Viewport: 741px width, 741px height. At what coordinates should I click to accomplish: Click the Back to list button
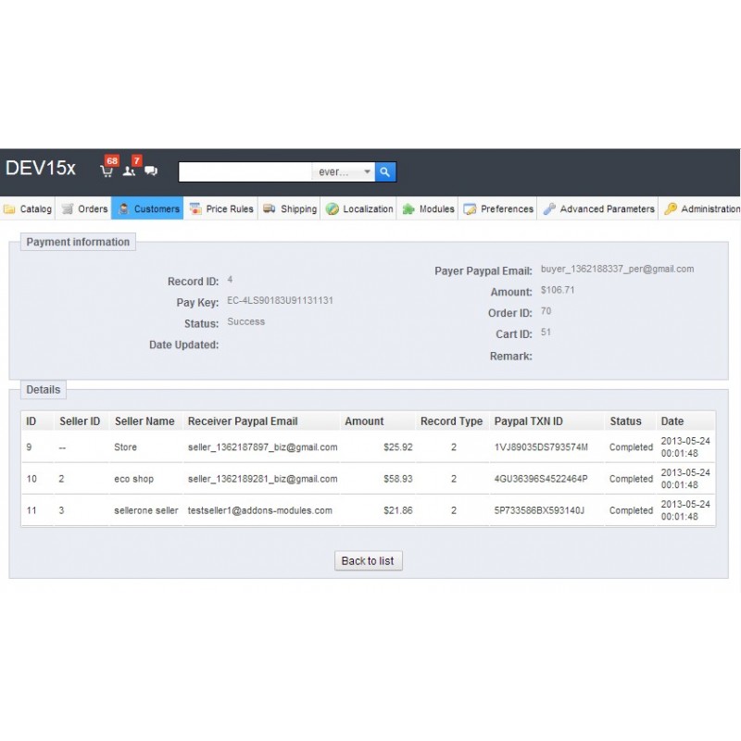point(368,560)
